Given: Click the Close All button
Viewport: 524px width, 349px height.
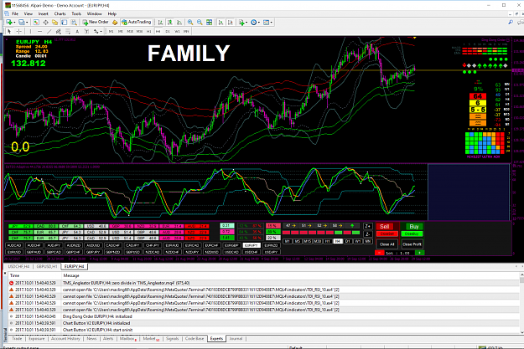Looking at the screenshot, I should coord(387,244).
